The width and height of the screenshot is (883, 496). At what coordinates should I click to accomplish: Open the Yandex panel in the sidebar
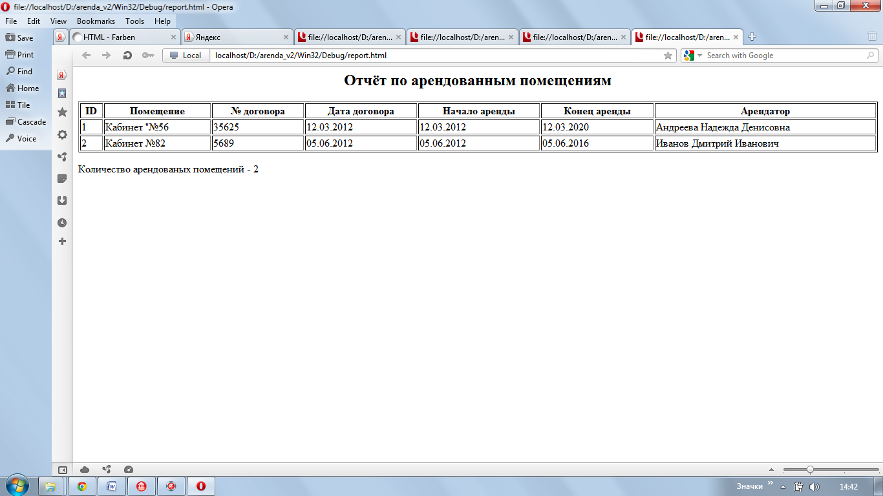(x=62, y=75)
